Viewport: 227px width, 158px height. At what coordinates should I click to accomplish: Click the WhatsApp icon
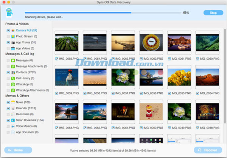[13, 84]
